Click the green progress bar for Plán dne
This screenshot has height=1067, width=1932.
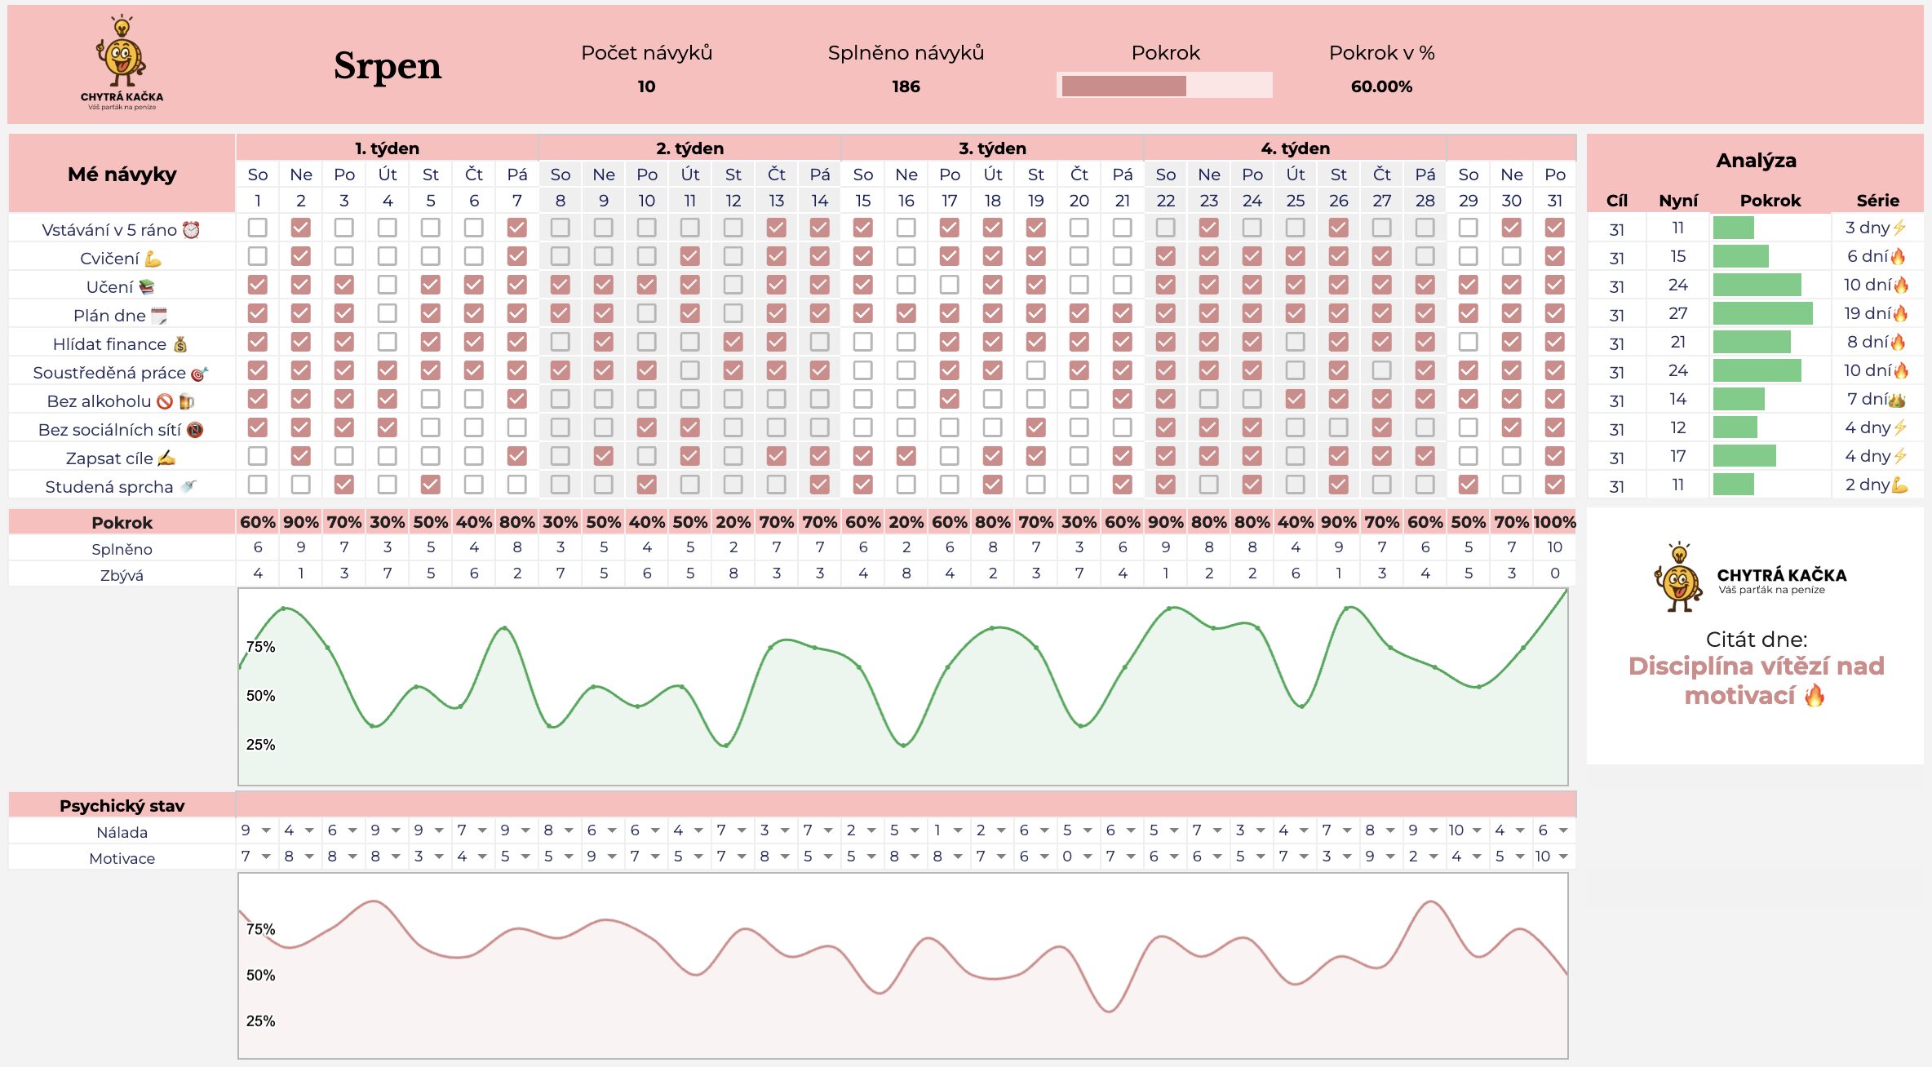coord(1762,313)
